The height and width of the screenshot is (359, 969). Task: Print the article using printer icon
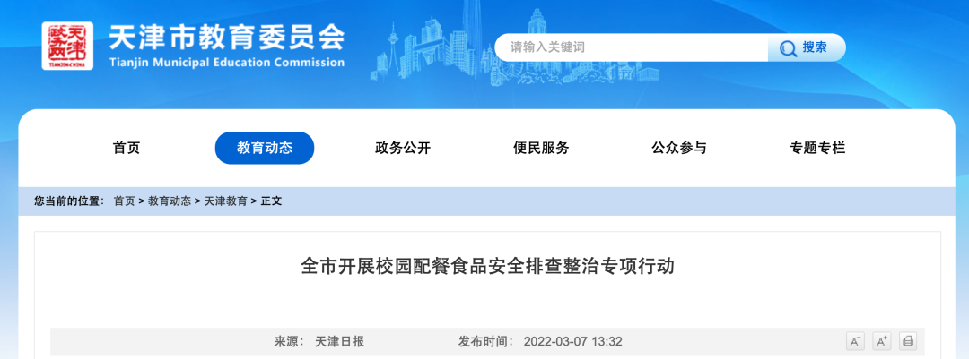[x=908, y=341]
